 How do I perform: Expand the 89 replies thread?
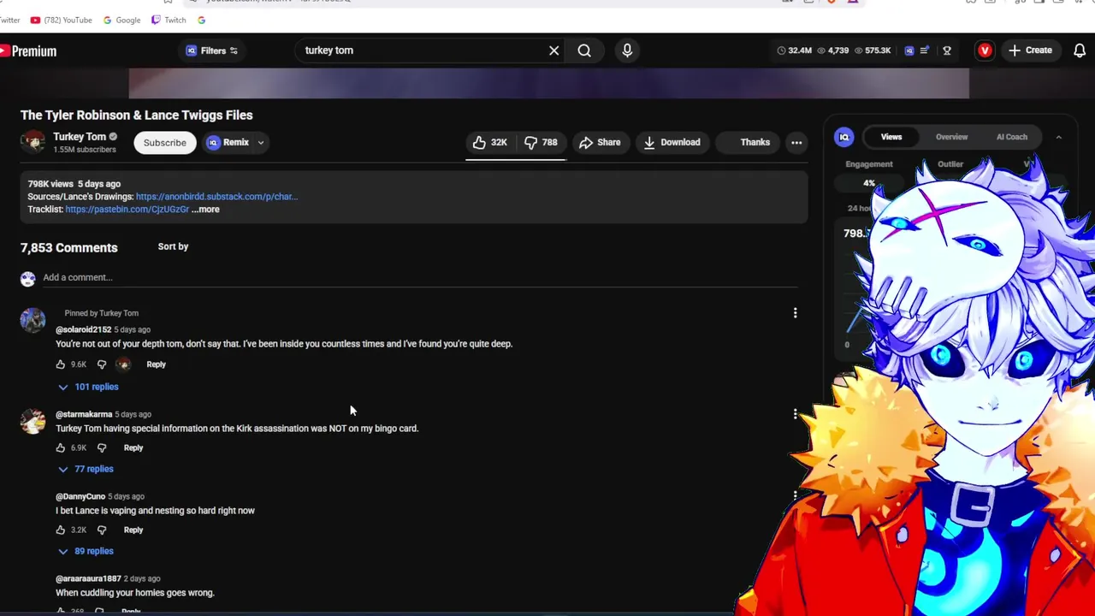(86, 551)
